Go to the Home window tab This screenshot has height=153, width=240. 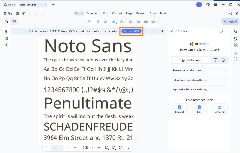pyautogui.click(x=10, y=5)
